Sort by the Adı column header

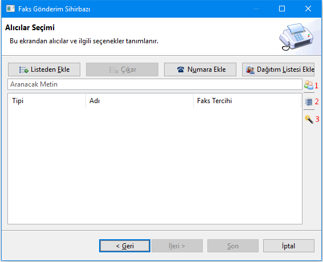coord(140,101)
